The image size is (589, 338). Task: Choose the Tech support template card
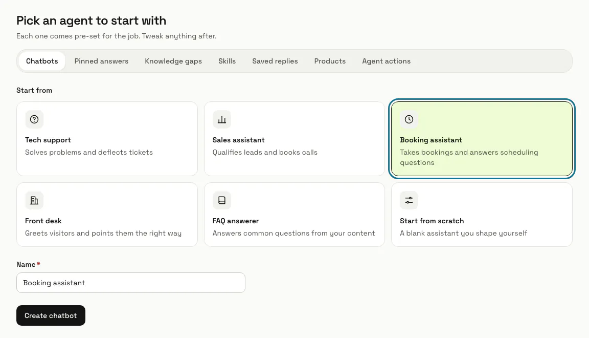coord(107,138)
